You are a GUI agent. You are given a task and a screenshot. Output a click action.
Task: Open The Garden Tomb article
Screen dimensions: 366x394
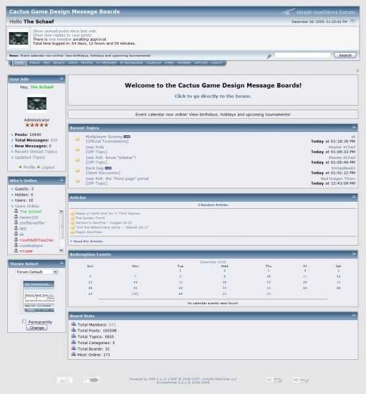coord(90,218)
